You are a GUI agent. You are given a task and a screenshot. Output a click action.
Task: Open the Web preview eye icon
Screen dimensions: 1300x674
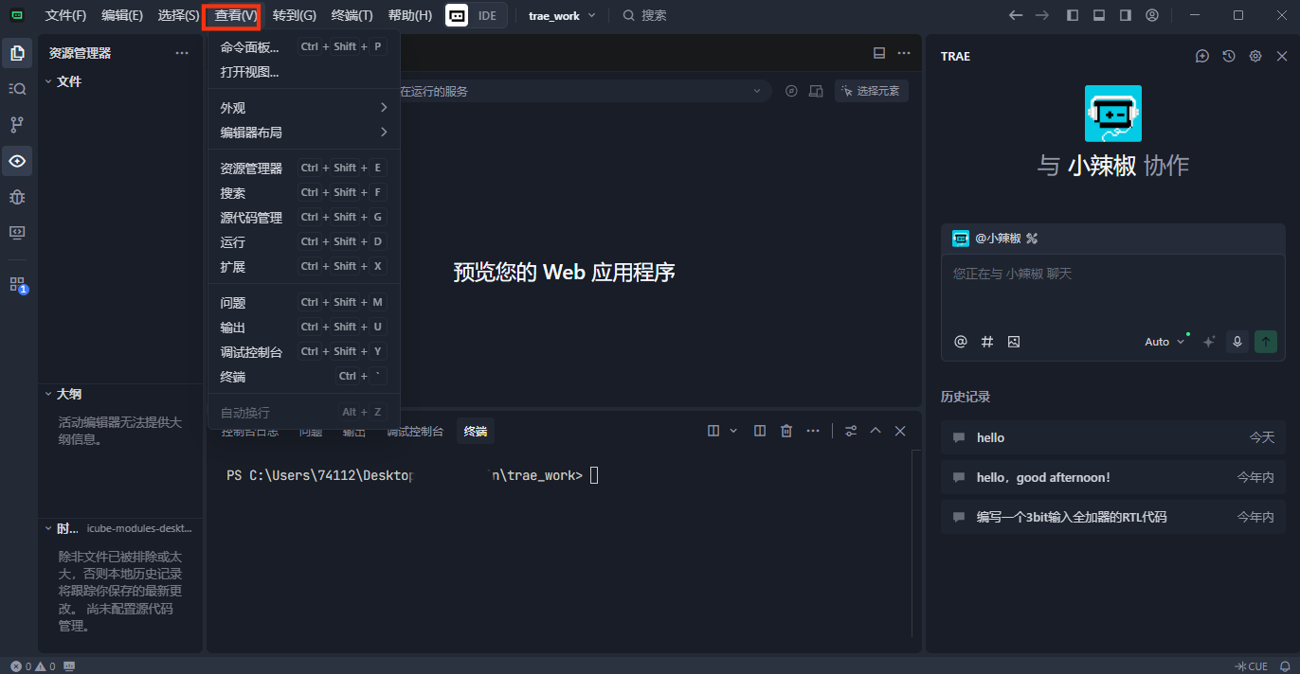17,161
